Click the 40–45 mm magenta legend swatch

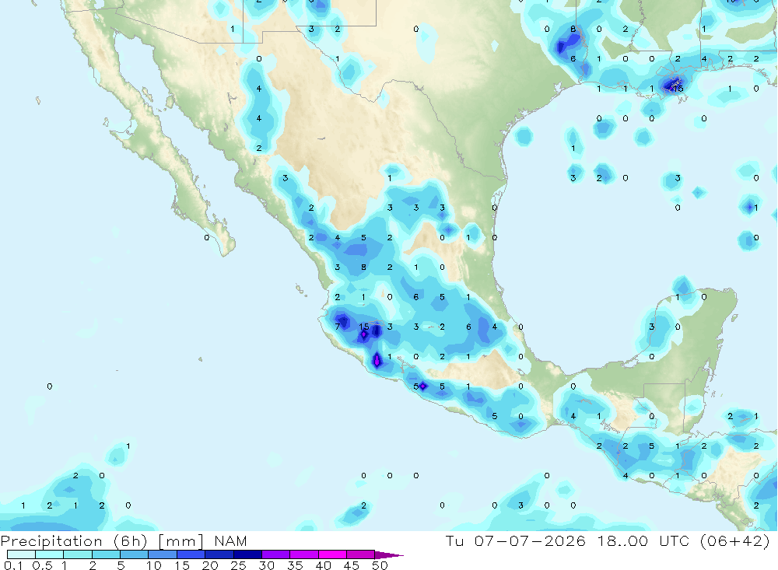pos(332,554)
